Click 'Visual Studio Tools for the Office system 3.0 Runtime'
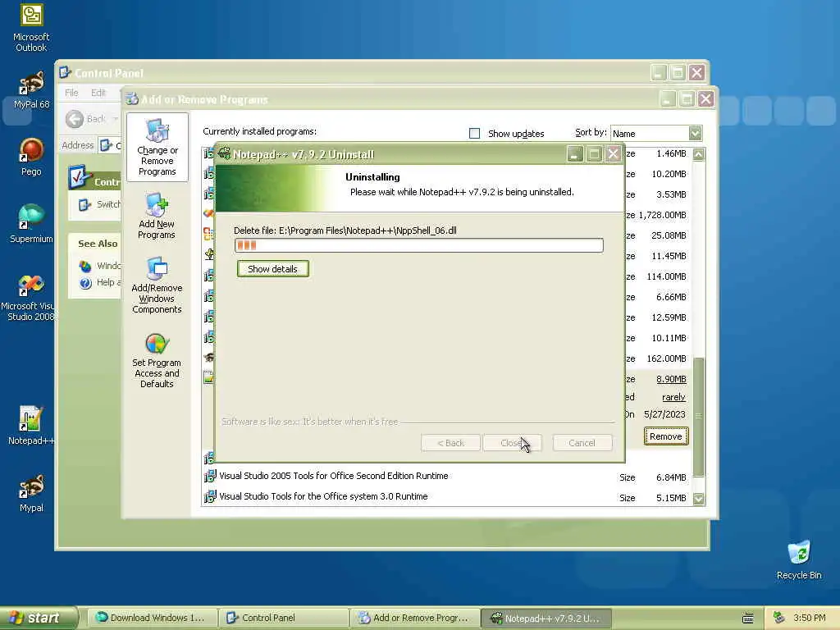The width and height of the screenshot is (840, 630). tap(323, 496)
